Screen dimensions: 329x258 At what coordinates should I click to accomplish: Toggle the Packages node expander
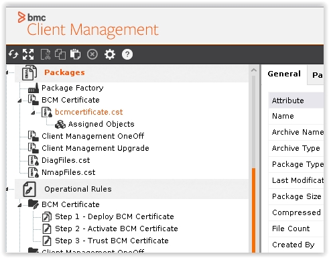click(7, 72)
